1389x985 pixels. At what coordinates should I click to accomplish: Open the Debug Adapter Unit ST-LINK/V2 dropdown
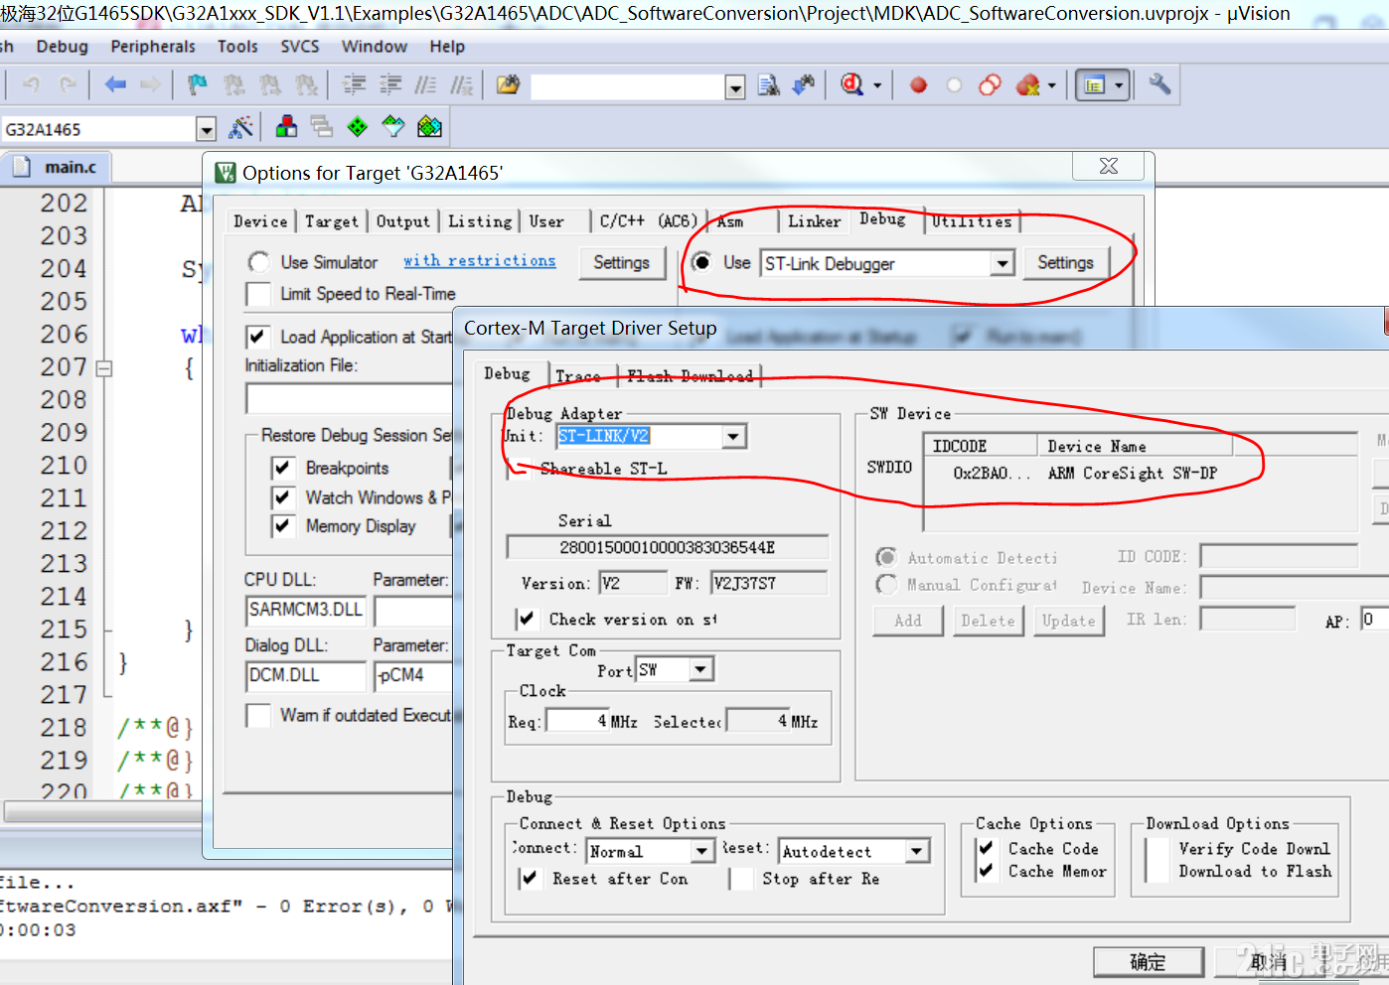733,436
